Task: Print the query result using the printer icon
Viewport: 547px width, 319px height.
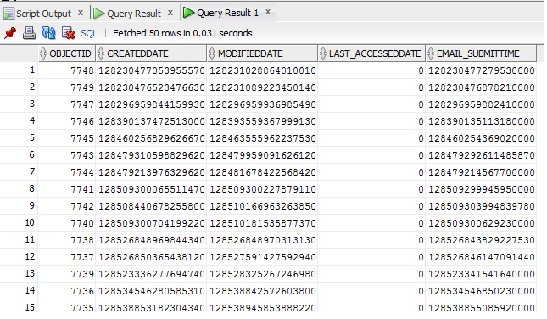Action: pos(30,33)
